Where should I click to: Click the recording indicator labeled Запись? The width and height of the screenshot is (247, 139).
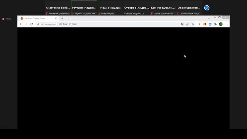click(7, 19)
